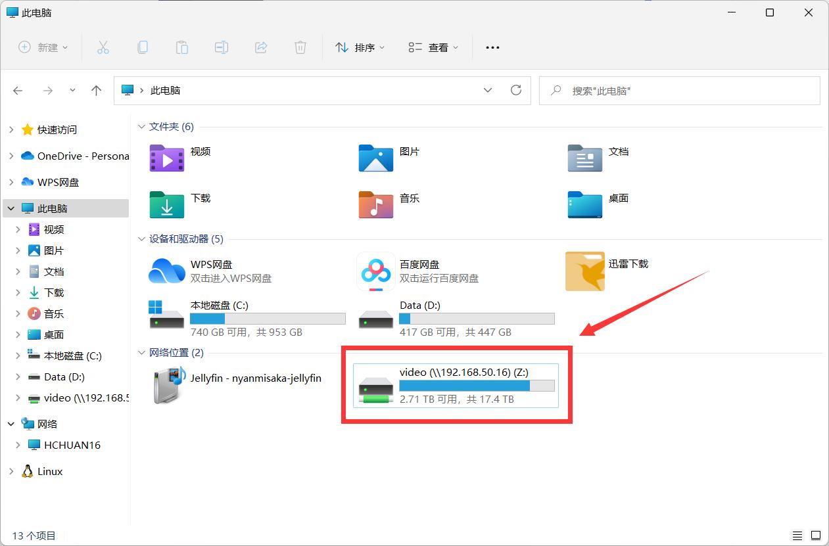The width and height of the screenshot is (829, 546).
Task: Click the Paste icon in the toolbar
Action: [x=181, y=47]
